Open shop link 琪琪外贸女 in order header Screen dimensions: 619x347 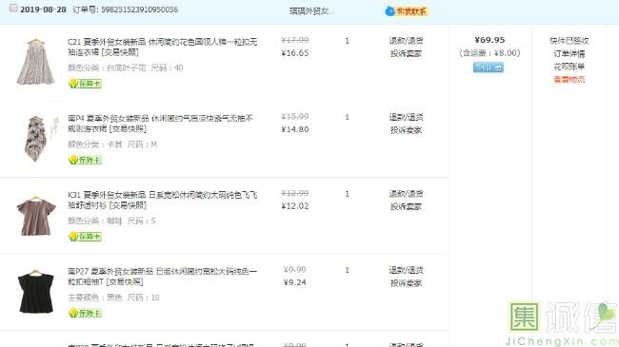point(311,11)
